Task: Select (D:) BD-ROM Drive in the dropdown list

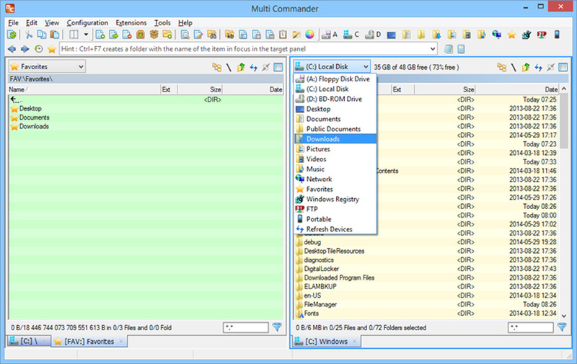Action: pos(335,99)
